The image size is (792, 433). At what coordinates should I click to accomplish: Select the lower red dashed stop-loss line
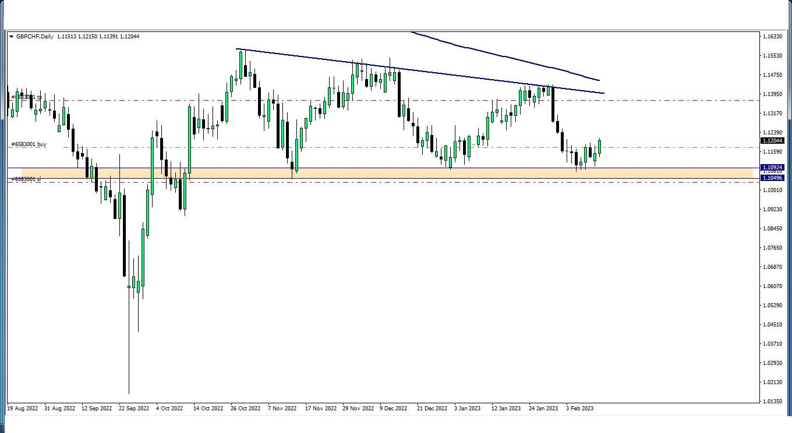tap(384, 182)
